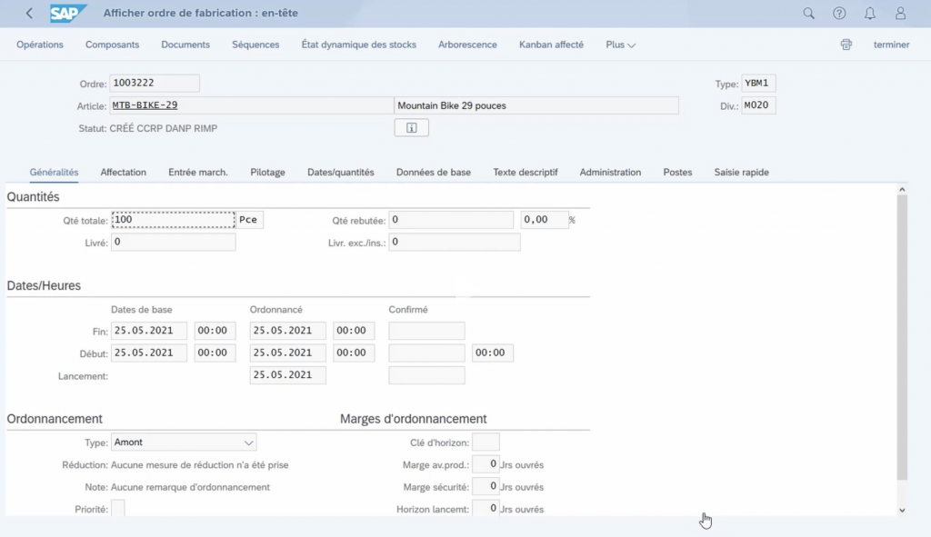The height and width of the screenshot is (537, 931).
Task: Open the help question mark icon
Action: coord(839,14)
